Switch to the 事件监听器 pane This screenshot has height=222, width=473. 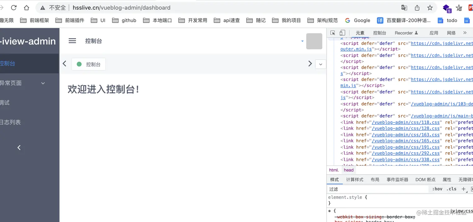click(x=397, y=180)
